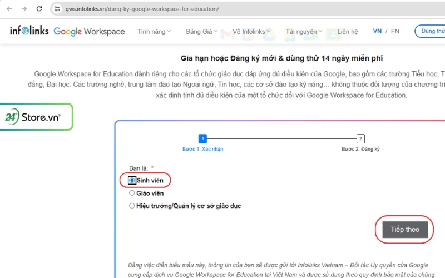Switch language to EN
Screen dimensions: 445x278
(x=395, y=31)
